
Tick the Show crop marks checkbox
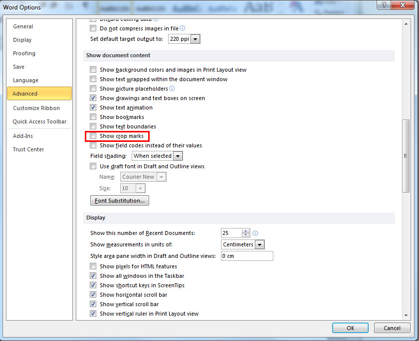pos(93,136)
